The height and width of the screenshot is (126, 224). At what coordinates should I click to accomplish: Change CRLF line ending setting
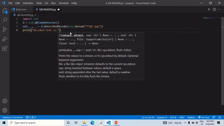[x=182, y=118]
